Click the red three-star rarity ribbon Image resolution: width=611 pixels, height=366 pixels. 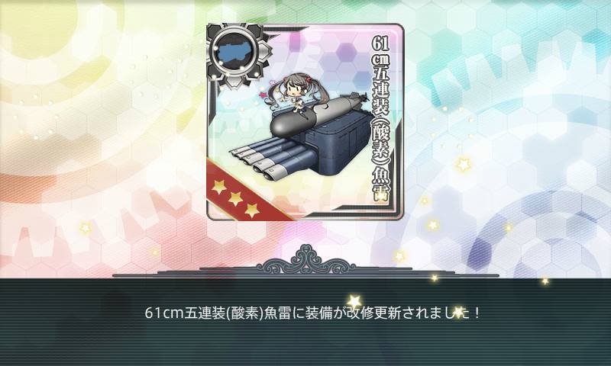[244, 192]
